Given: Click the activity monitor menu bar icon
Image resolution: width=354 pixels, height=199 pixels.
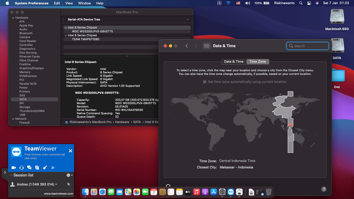Looking at the screenshot, I should point(220,3).
